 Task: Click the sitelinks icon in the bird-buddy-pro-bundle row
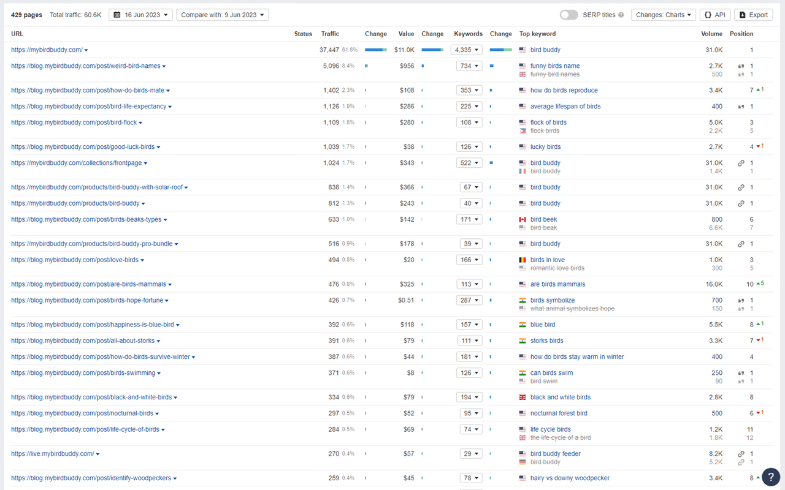tap(741, 244)
